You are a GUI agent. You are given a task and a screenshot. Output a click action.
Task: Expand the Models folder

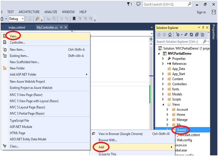coord(163,94)
